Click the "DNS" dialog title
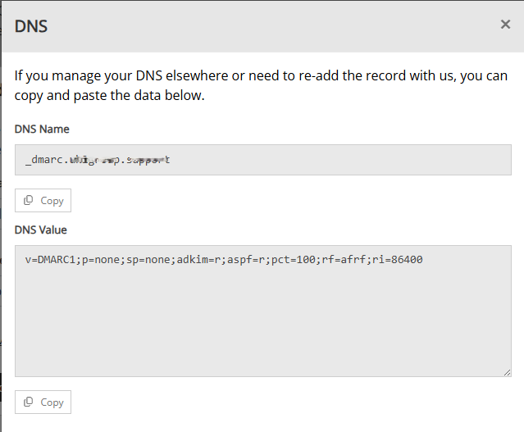Image resolution: width=524 pixels, height=432 pixels. click(31, 26)
